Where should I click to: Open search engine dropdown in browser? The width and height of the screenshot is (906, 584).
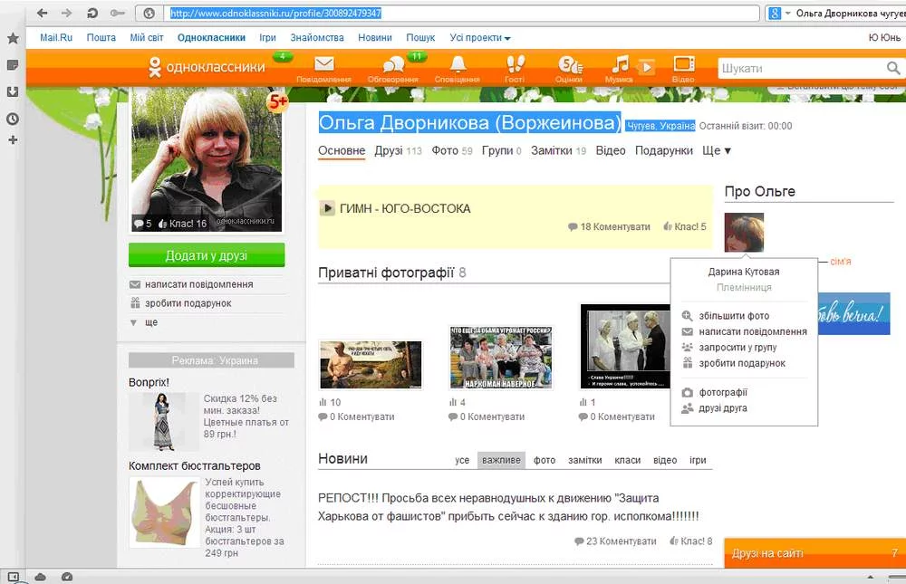click(x=787, y=13)
